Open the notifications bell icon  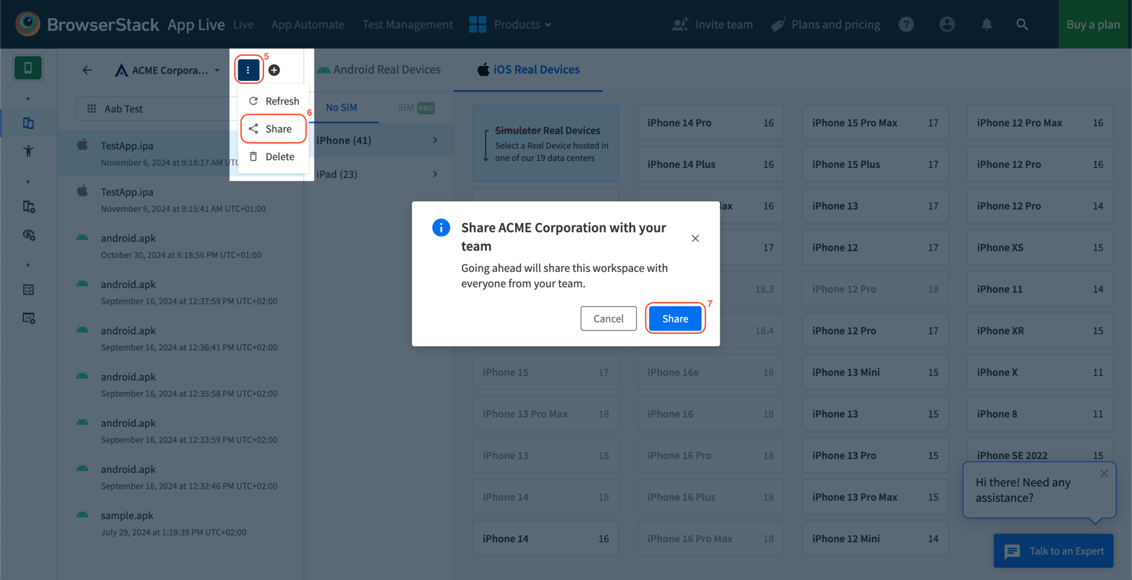point(986,24)
